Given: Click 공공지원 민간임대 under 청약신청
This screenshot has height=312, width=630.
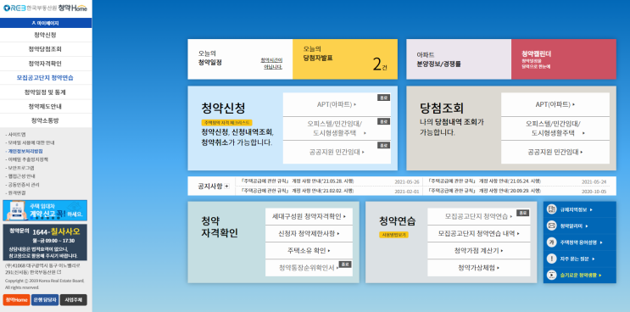Looking at the screenshot, I should pos(337,153).
